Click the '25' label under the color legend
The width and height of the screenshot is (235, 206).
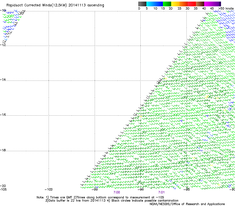pyautogui.click(x=179, y=9)
